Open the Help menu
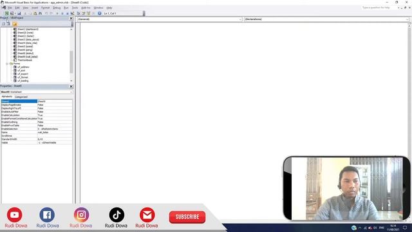This screenshot has width=412, height=232. (x=109, y=8)
